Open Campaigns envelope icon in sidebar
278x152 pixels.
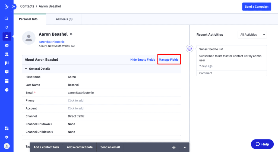click(7, 45)
